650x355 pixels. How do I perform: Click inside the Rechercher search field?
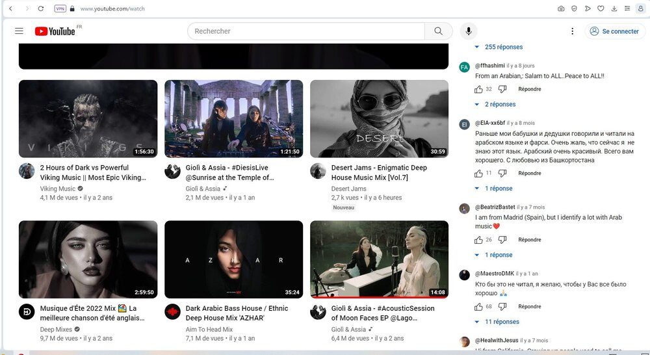point(305,31)
